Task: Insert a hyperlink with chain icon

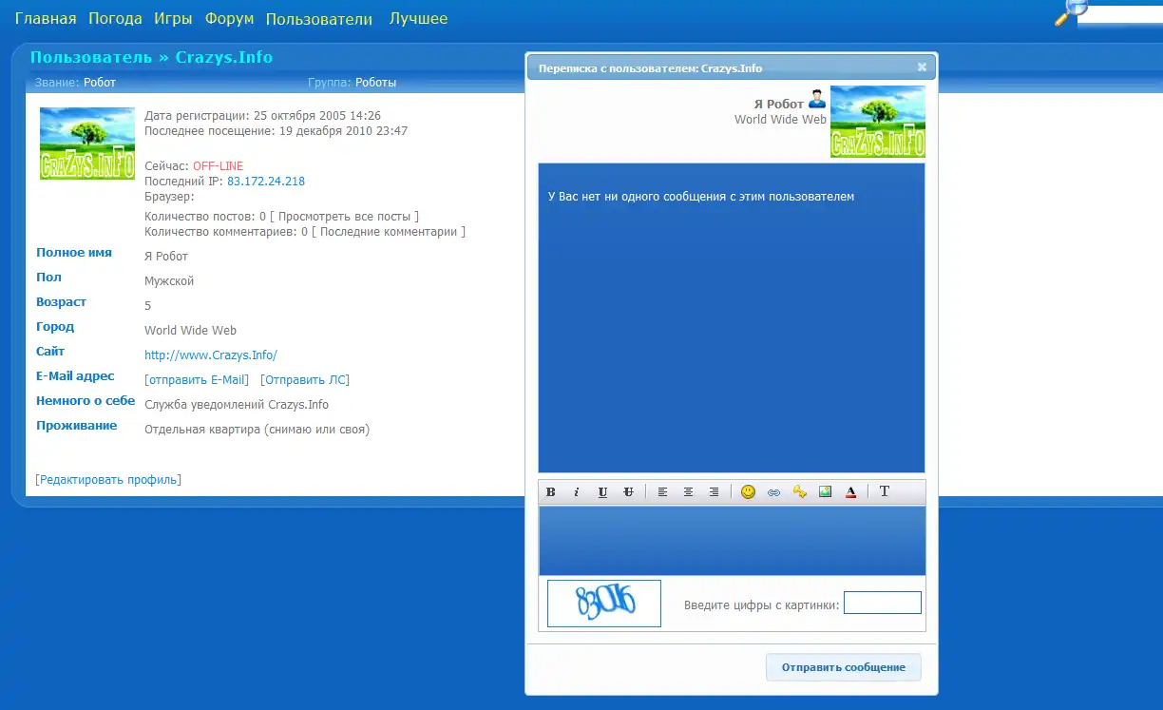Action: click(773, 492)
